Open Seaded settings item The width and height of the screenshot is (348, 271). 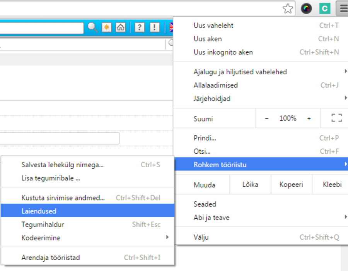[261, 204]
